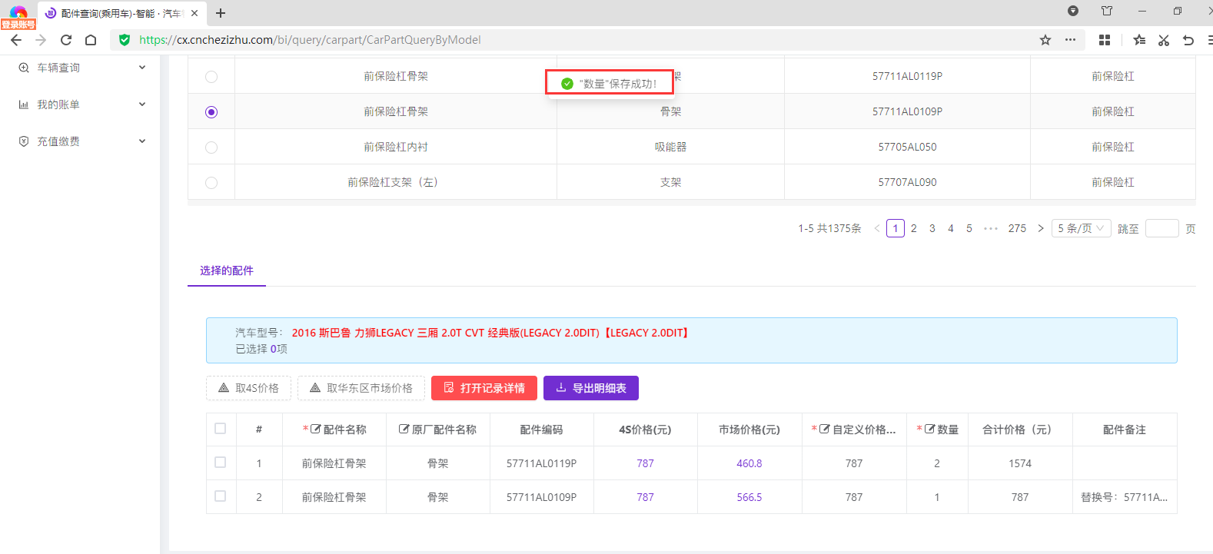Select radio for part 57711AL0119P
The height and width of the screenshot is (554, 1213).
(x=211, y=77)
